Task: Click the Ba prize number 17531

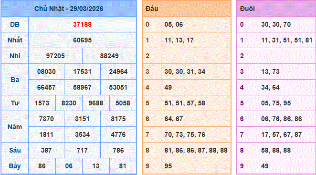Action: click(82, 72)
